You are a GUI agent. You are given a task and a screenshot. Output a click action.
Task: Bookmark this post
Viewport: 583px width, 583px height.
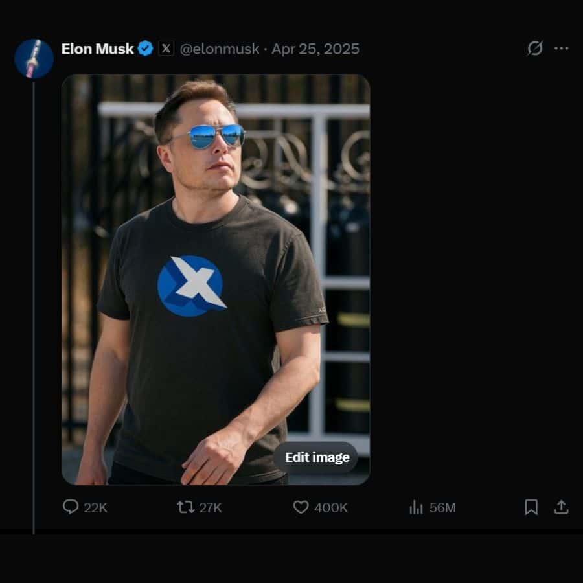[x=531, y=507]
